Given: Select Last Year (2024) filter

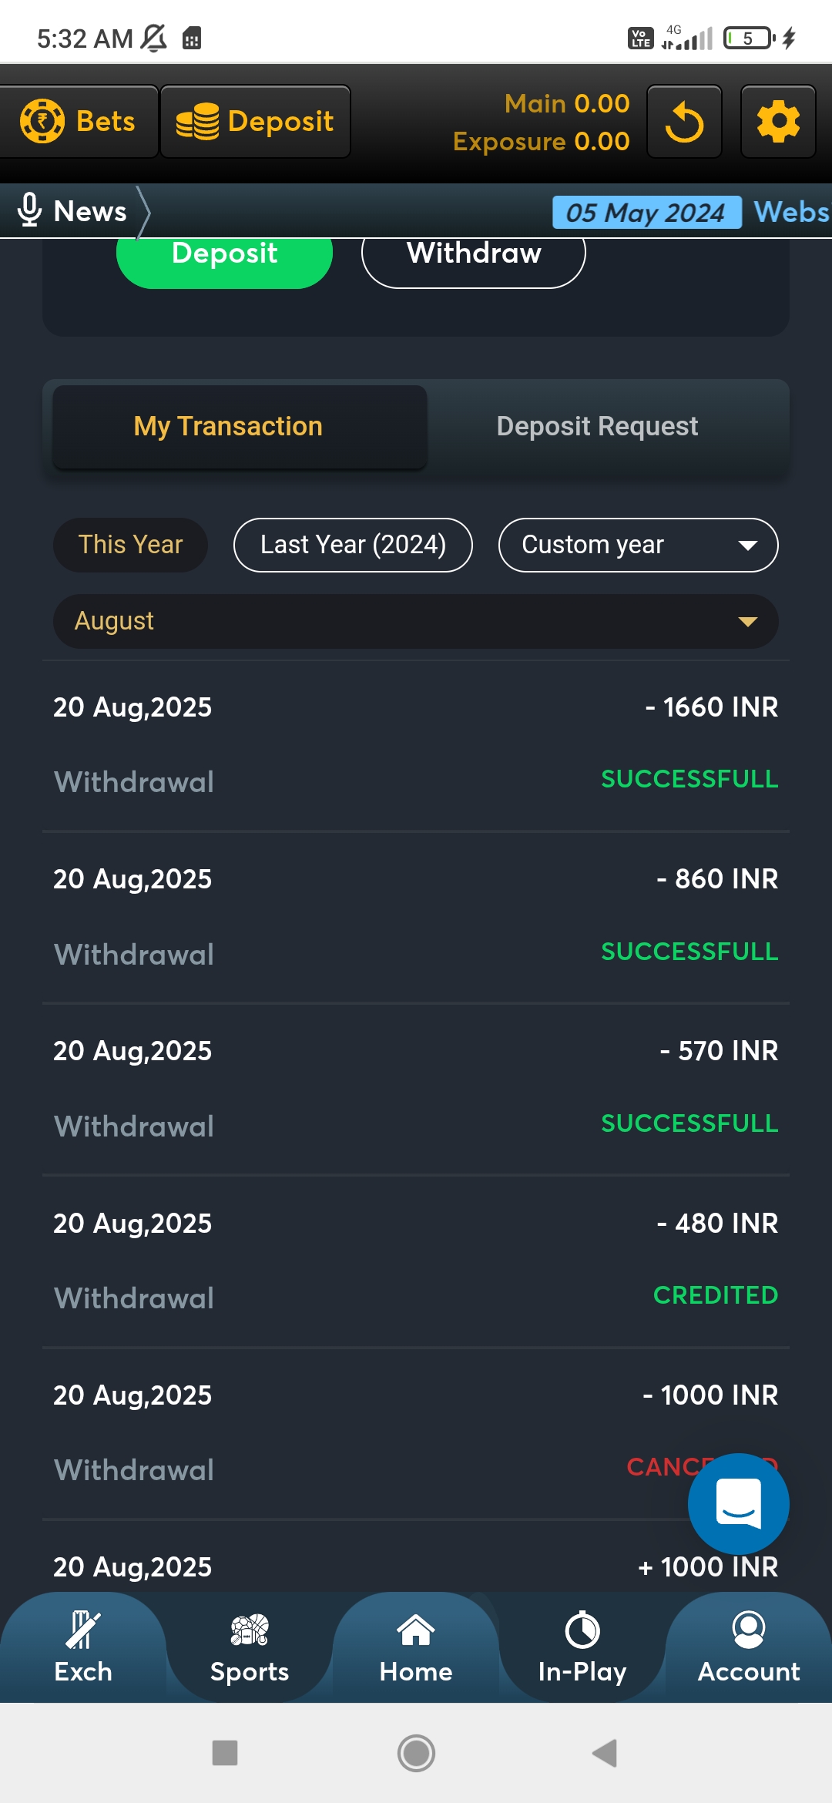Looking at the screenshot, I should click(353, 545).
